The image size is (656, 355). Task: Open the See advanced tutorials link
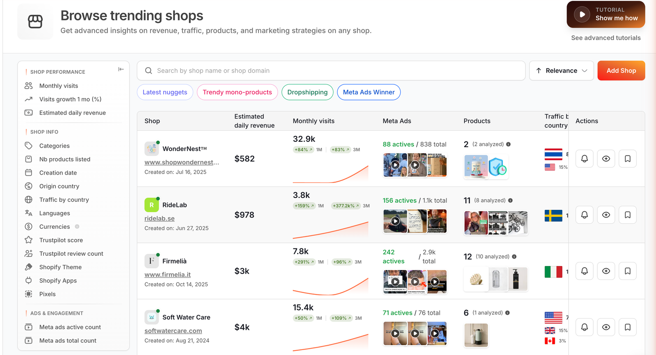606,38
